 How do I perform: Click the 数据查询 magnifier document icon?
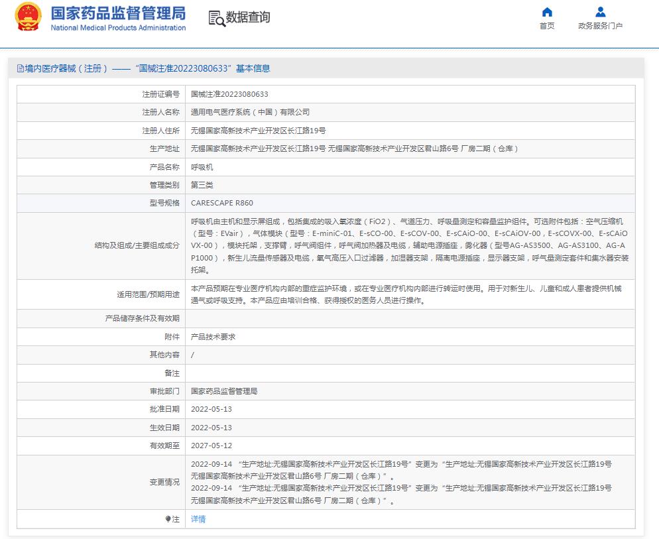coord(216,19)
